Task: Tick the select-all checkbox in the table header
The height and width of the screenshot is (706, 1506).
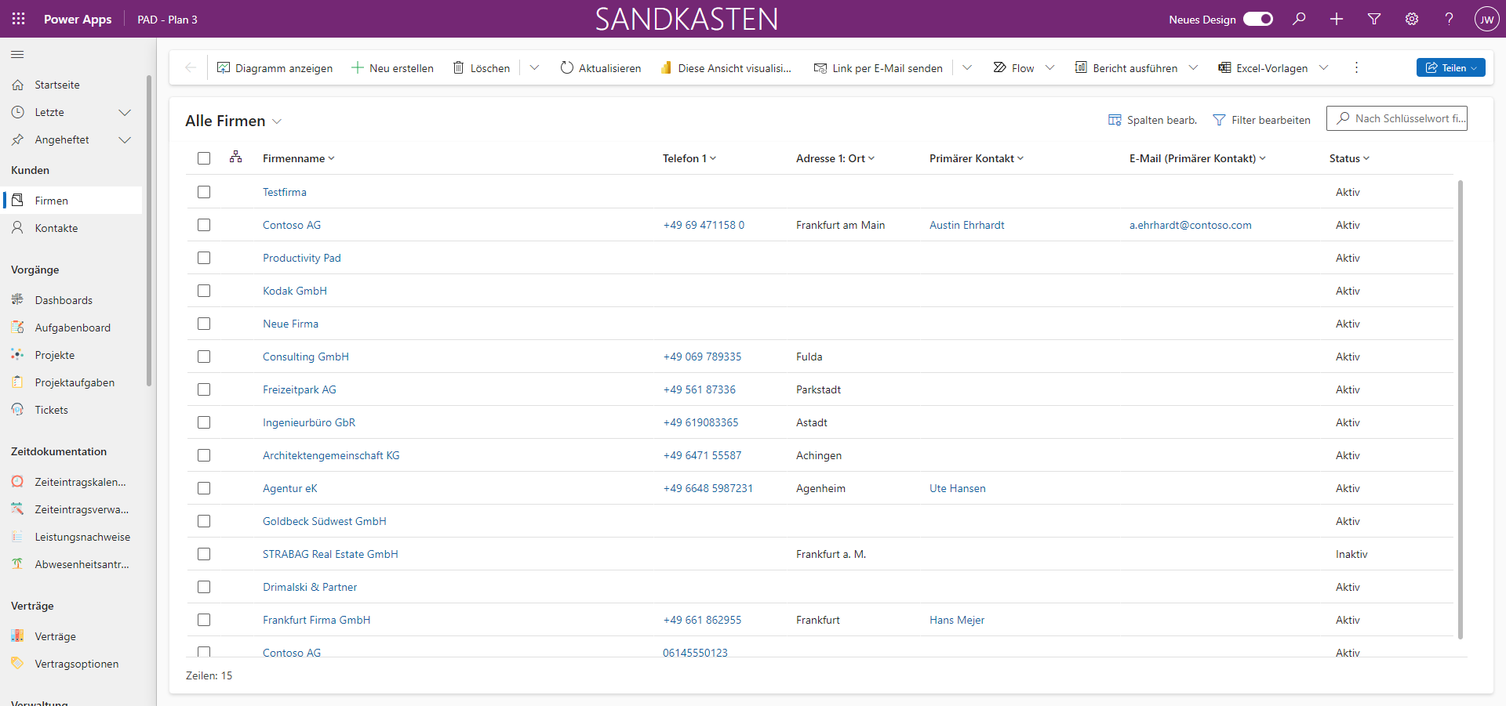Action: click(x=204, y=158)
